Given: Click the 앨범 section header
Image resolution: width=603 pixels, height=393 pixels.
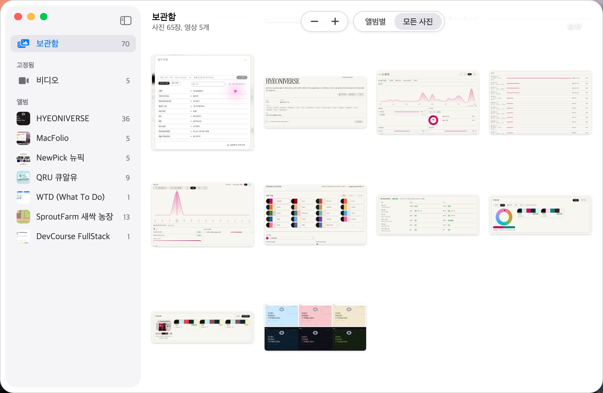Looking at the screenshot, I should [x=22, y=102].
